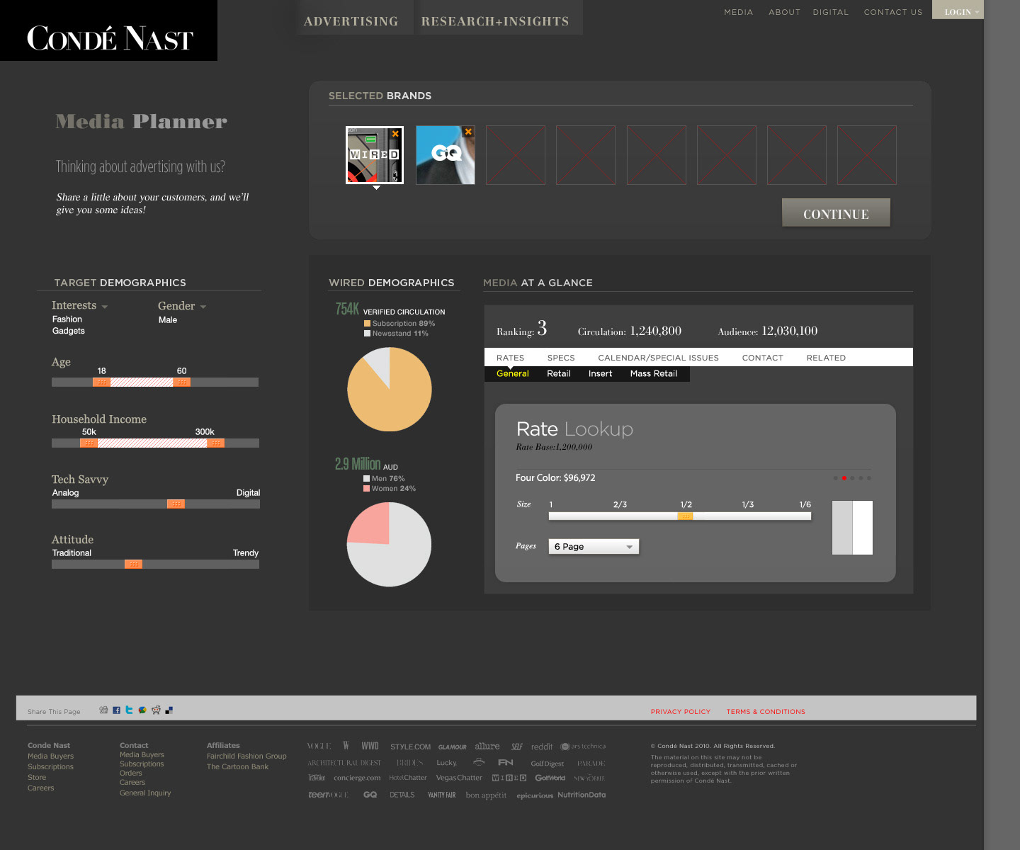Open the Glamour footer logo
The height and width of the screenshot is (850, 1020).
pos(452,747)
